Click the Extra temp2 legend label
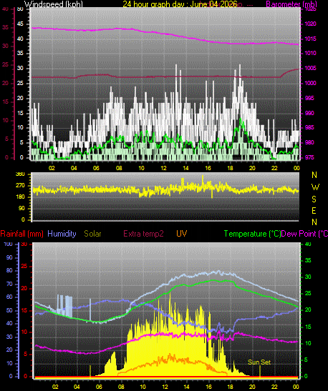The height and width of the screenshot is (391, 328). (x=143, y=234)
